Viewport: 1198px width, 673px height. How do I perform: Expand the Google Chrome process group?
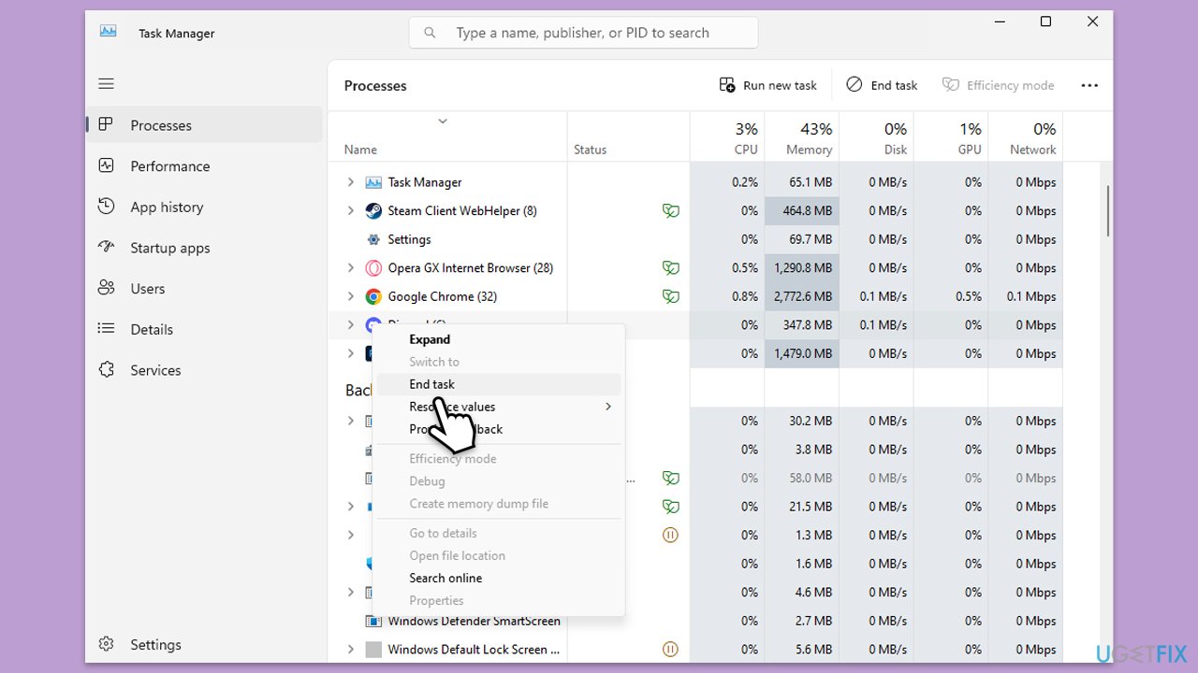pyautogui.click(x=351, y=296)
